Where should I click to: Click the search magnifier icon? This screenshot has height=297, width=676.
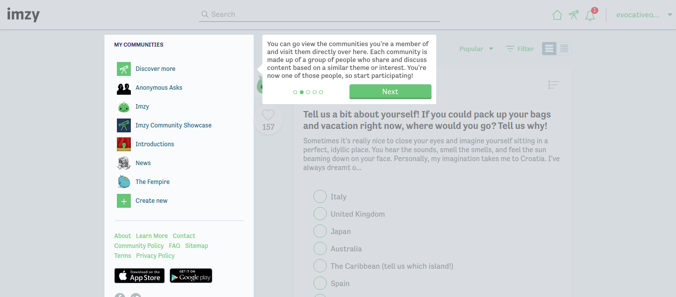click(x=204, y=14)
